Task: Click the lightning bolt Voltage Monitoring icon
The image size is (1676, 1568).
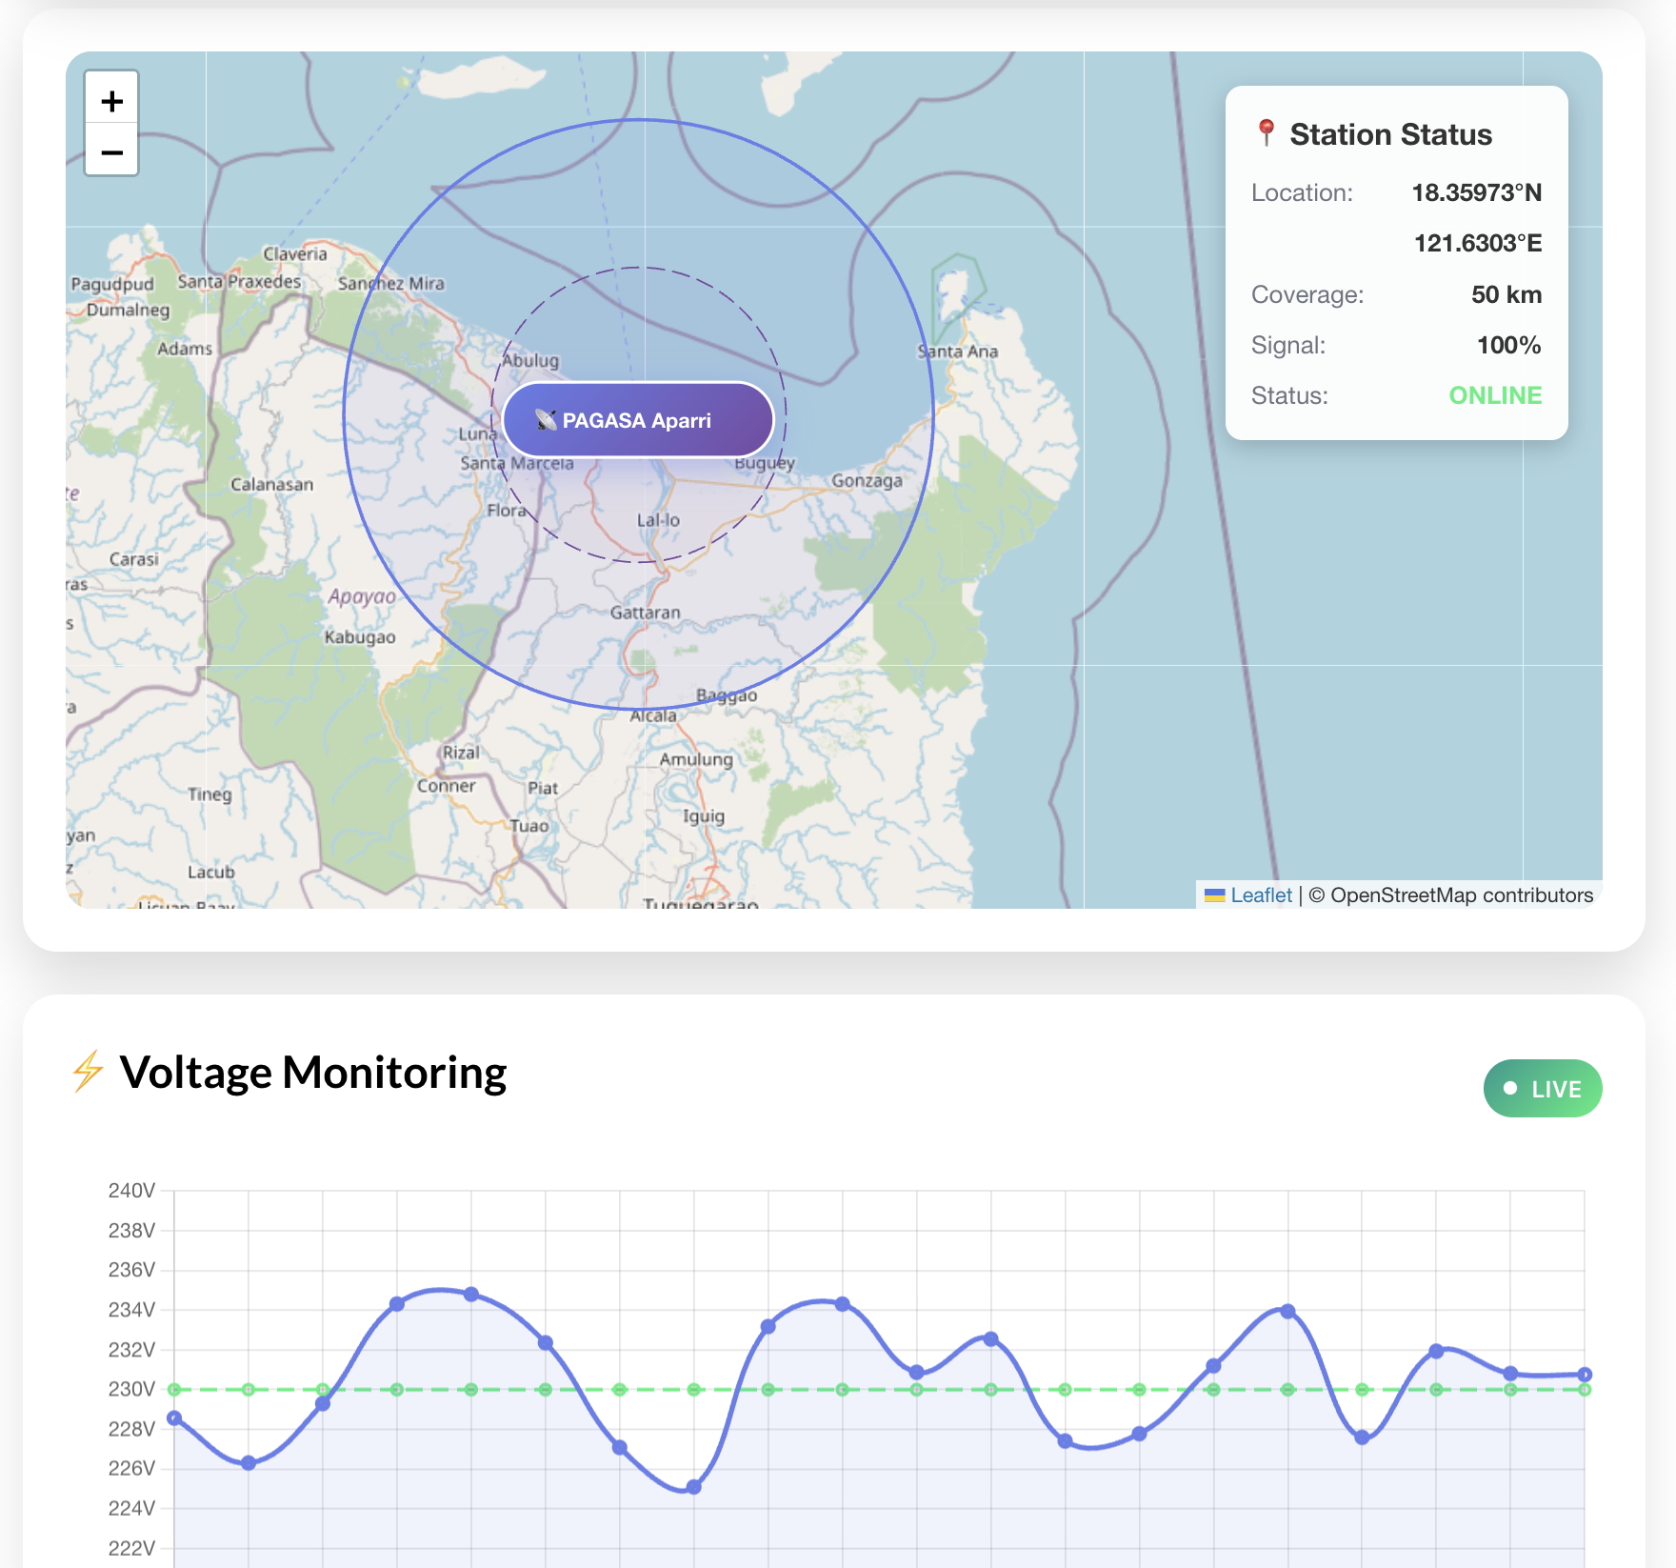Action: coord(88,1072)
